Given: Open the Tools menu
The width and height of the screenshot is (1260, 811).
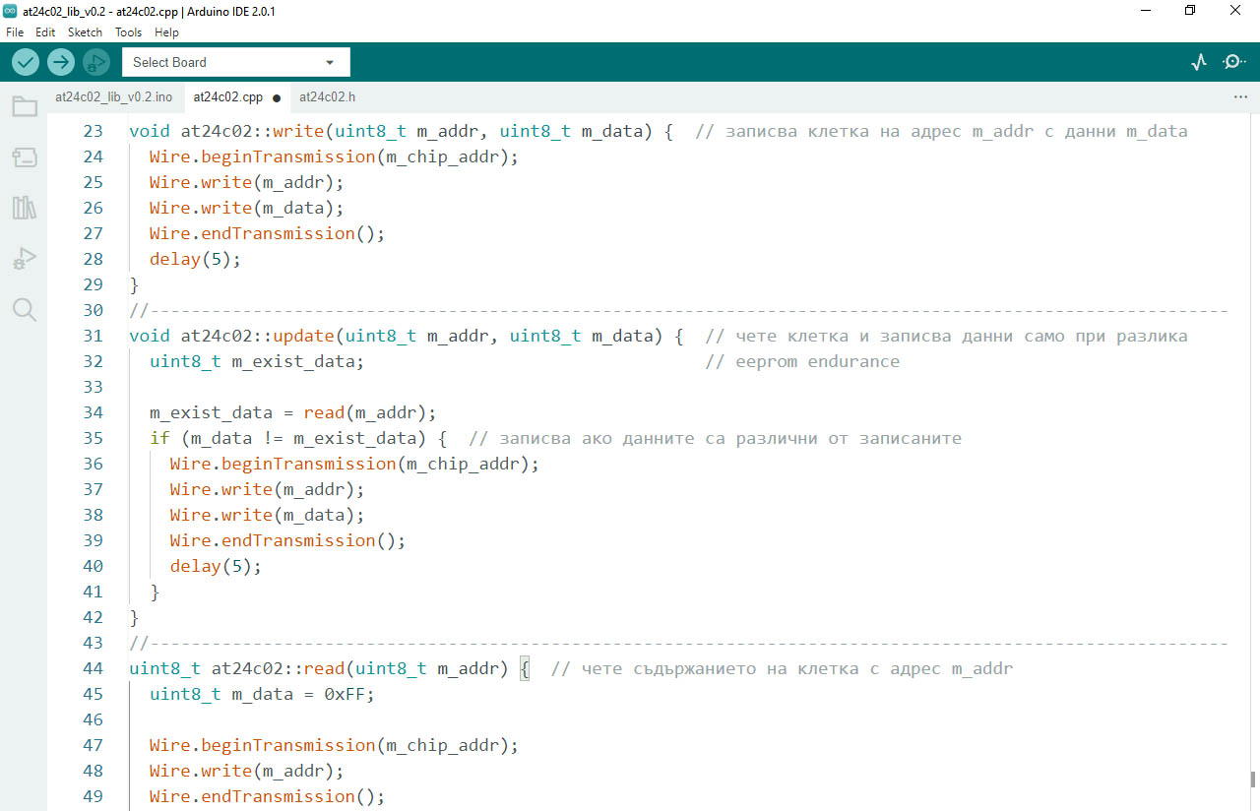Looking at the screenshot, I should pyautogui.click(x=128, y=32).
